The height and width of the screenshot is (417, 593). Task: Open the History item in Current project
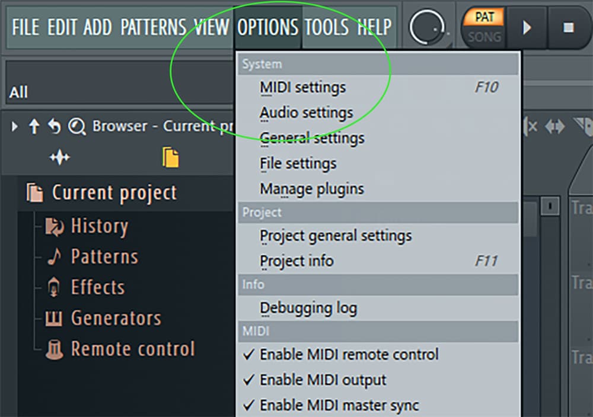pyautogui.click(x=99, y=226)
